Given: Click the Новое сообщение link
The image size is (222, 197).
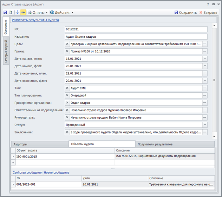Looking at the screenshot, I should pyautogui.click(x=56, y=172).
